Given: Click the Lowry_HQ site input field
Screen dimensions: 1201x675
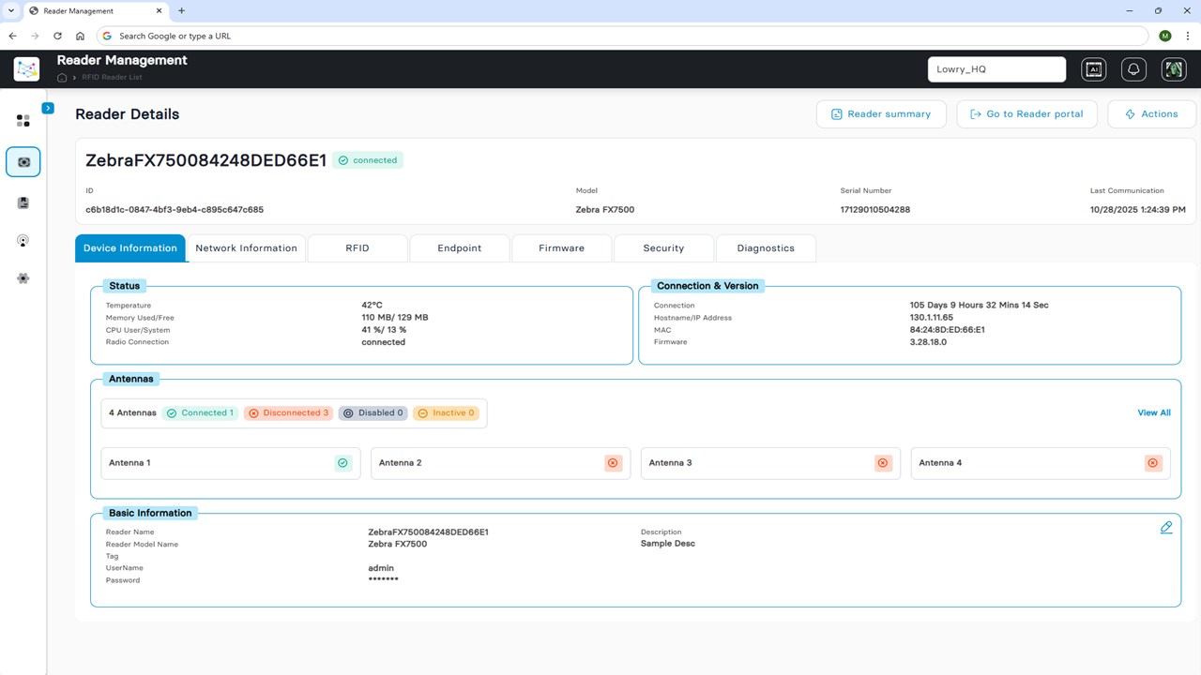Looking at the screenshot, I should pos(996,69).
